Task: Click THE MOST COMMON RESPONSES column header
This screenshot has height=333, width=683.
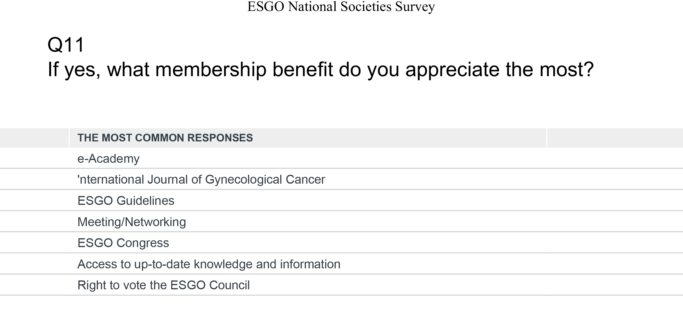Action: point(308,138)
